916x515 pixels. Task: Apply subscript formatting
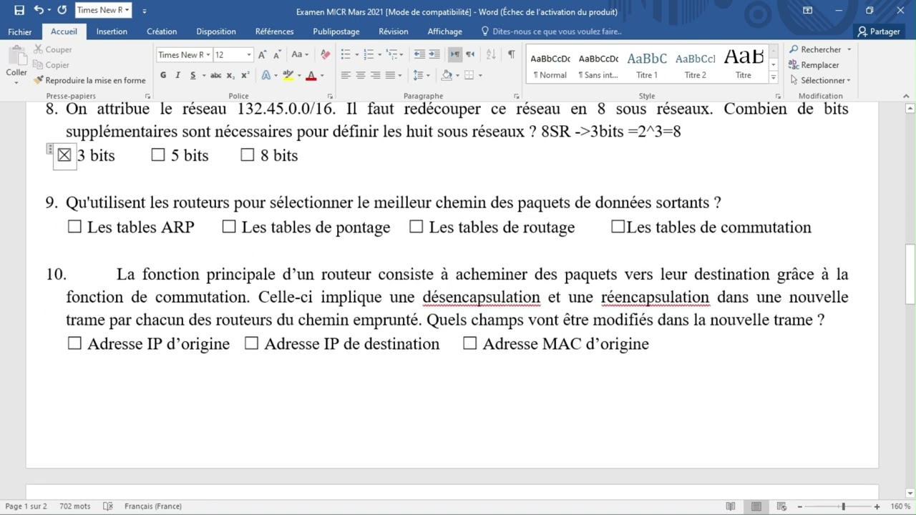(230, 75)
